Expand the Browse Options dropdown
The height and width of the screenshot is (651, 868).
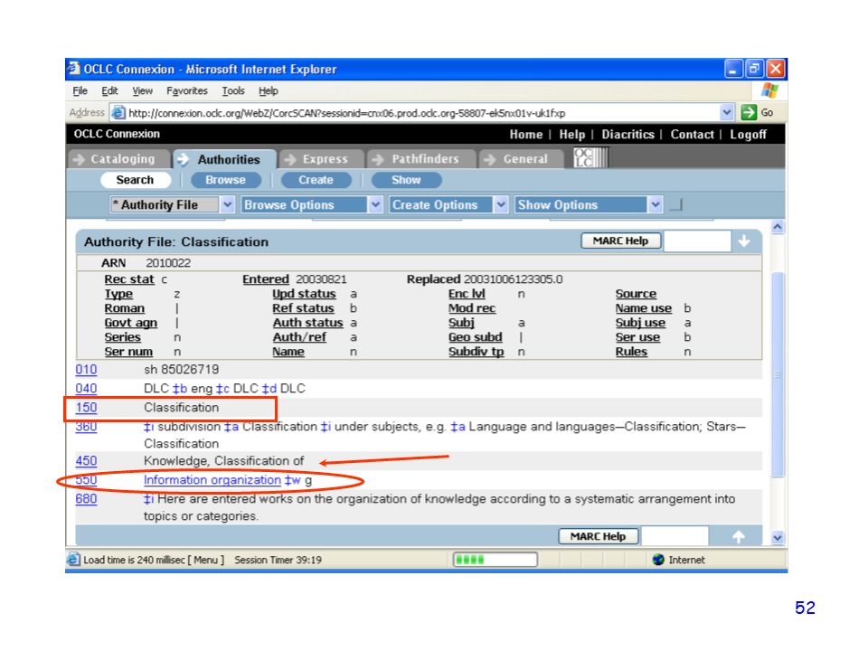[375, 205]
